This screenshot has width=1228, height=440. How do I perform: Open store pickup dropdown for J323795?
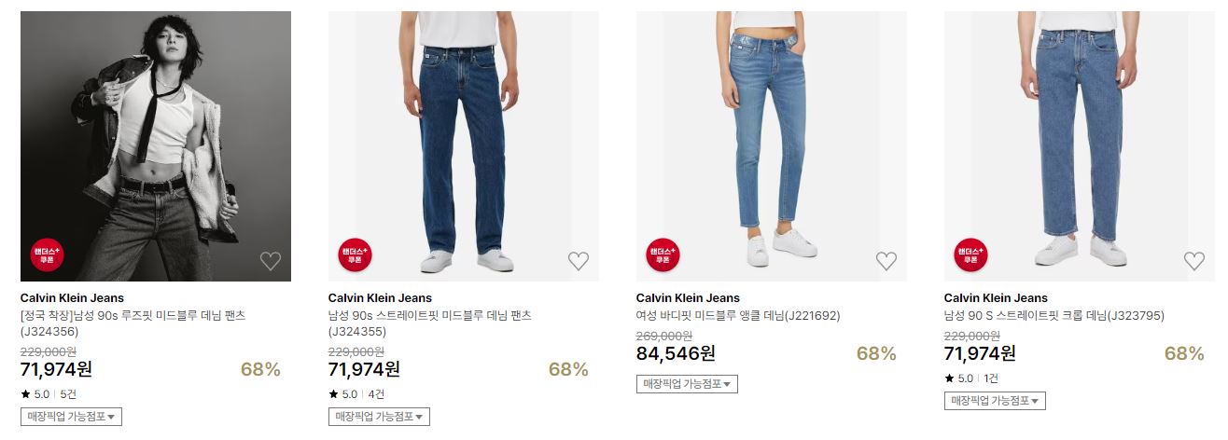(x=995, y=401)
